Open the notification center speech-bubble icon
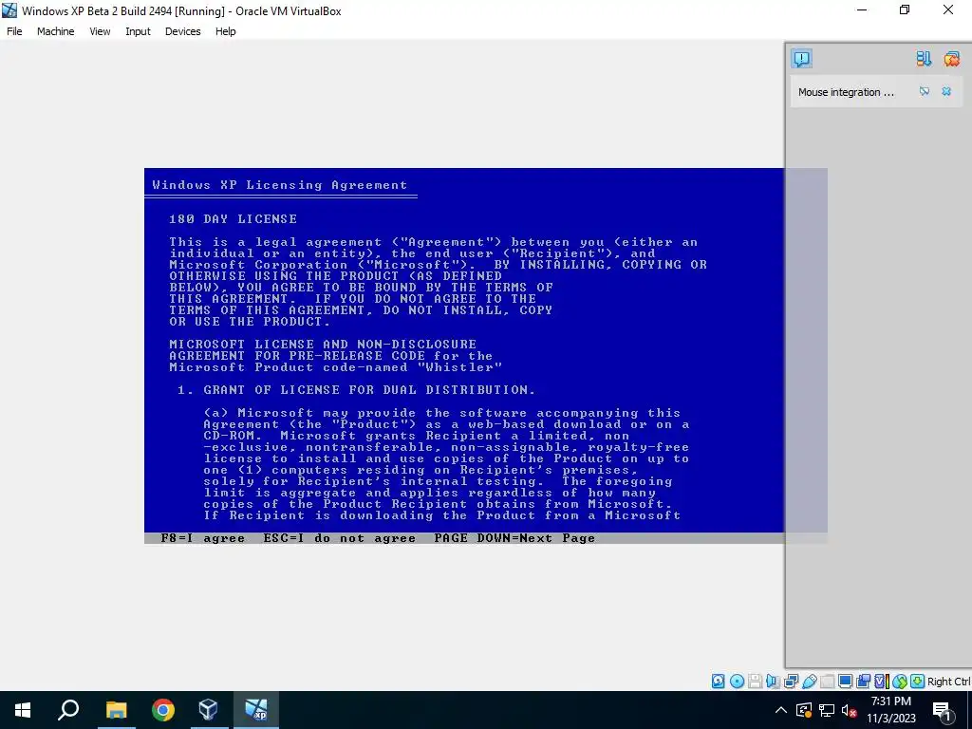The width and height of the screenshot is (972, 729). (x=801, y=59)
